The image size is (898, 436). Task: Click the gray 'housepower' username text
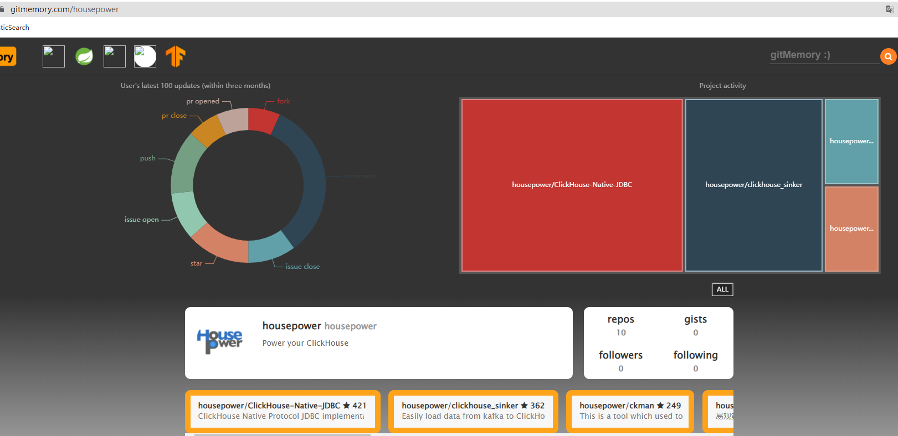pyautogui.click(x=351, y=326)
